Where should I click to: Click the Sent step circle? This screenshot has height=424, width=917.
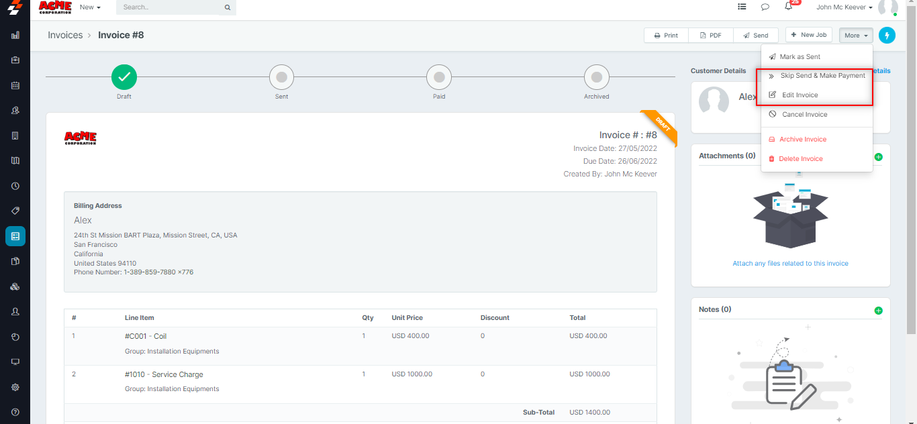(x=281, y=77)
